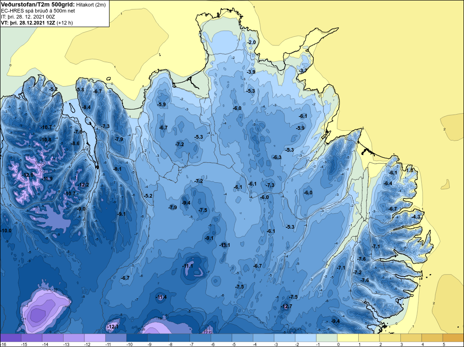This screenshot has width=464, height=347.
Task: Click the -11.9 temperature value
Action: click(x=47, y=179)
